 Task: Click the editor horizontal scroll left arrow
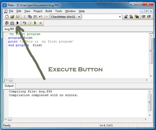[7, 80]
